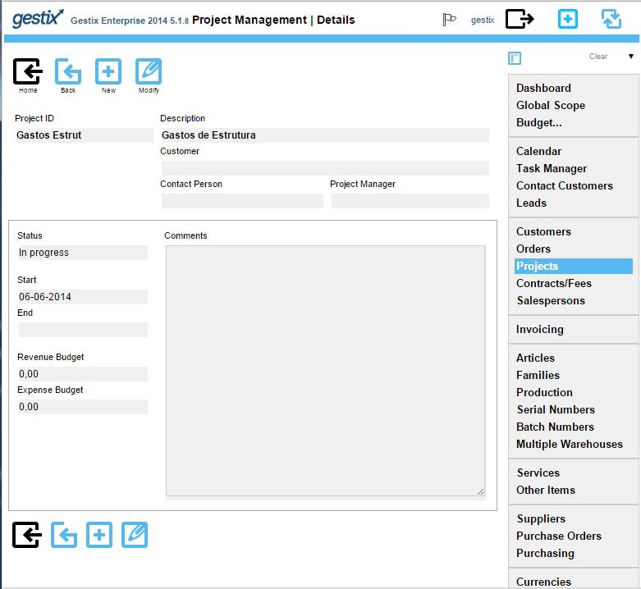Image resolution: width=641 pixels, height=589 pixels.
Task: Open Task Manager in the sidebar
Action: (551, 168)
